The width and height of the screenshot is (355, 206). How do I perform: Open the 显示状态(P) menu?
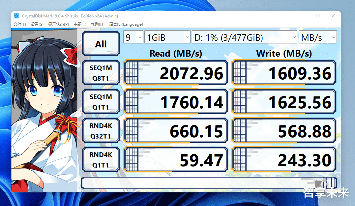[58, 24]
